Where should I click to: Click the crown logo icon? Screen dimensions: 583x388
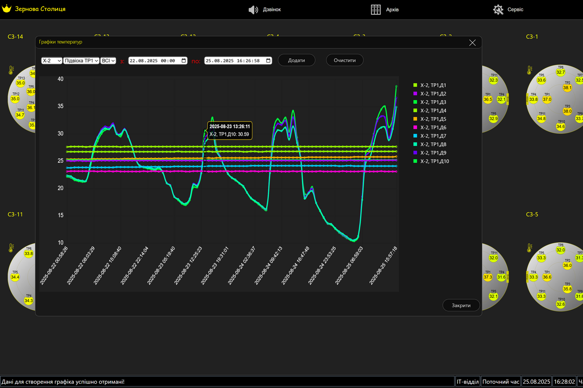point(7,9)
